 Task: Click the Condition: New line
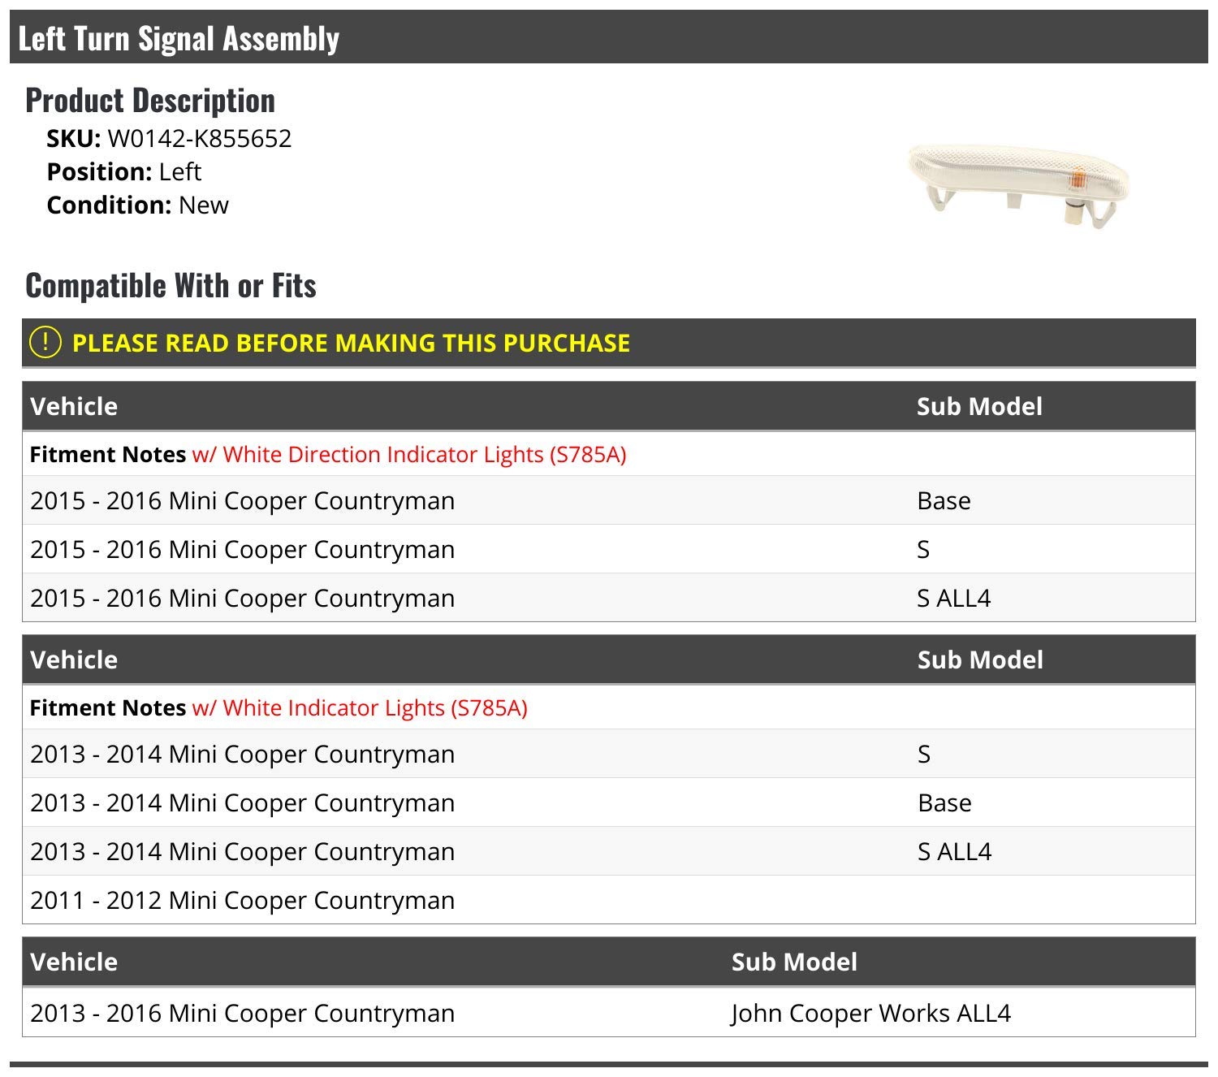pyautogui.click(x=137, y=205)
